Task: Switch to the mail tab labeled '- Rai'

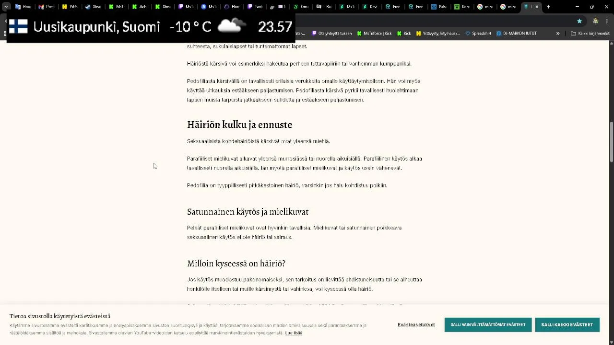Action: [x=324, y=7]
